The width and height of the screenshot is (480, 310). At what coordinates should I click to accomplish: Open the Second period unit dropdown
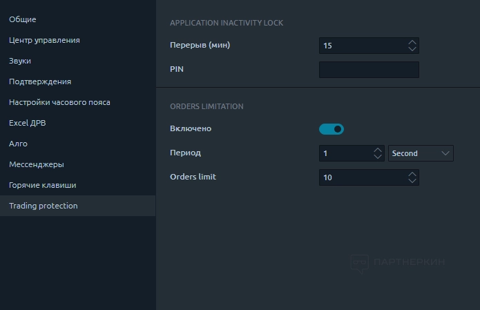[421, 153]
